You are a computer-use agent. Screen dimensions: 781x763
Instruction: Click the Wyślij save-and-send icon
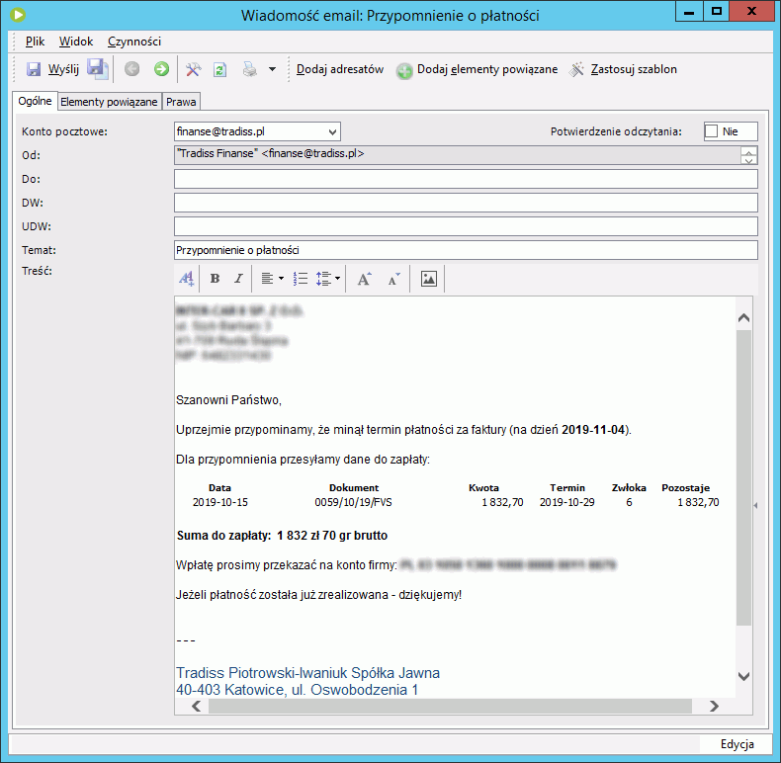pyautogui.click(x=34, y=69)
